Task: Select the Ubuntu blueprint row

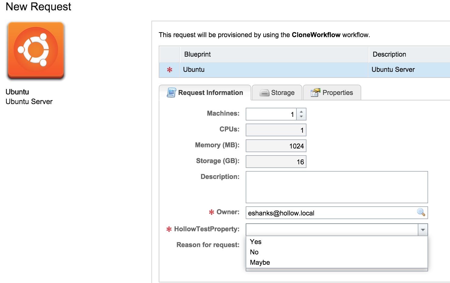Action: [x=274, y=70]
